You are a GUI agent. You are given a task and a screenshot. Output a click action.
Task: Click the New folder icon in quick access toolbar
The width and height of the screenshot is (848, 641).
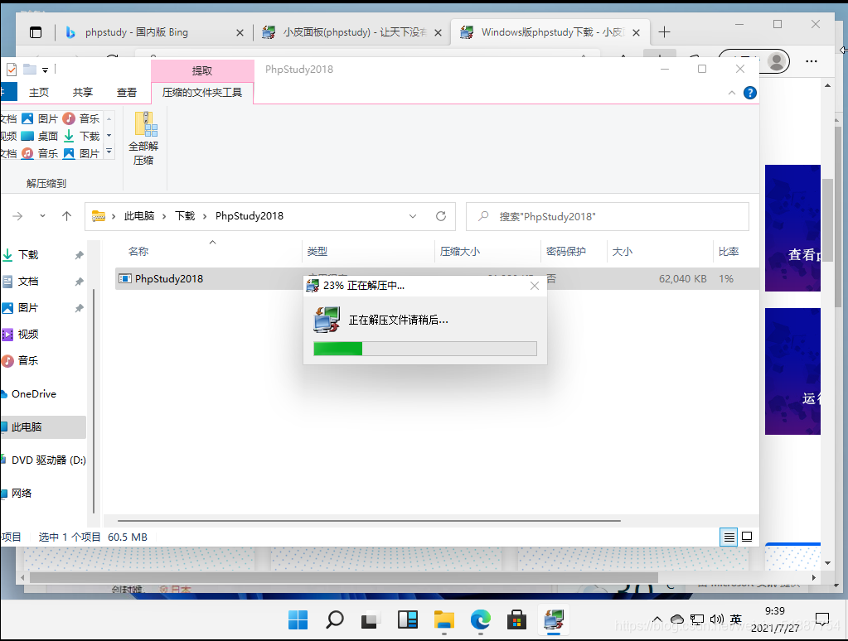click(30, 70)
